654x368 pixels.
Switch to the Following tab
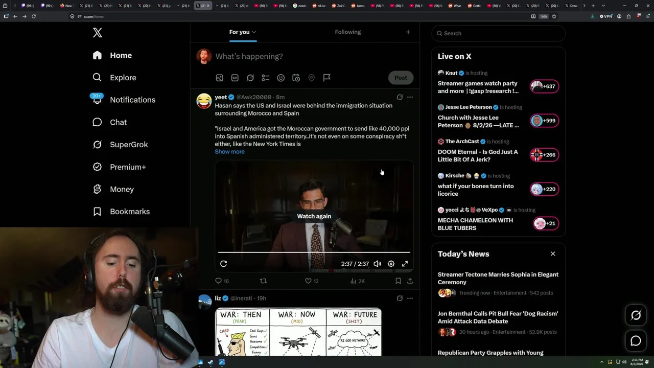click(348, 32)
